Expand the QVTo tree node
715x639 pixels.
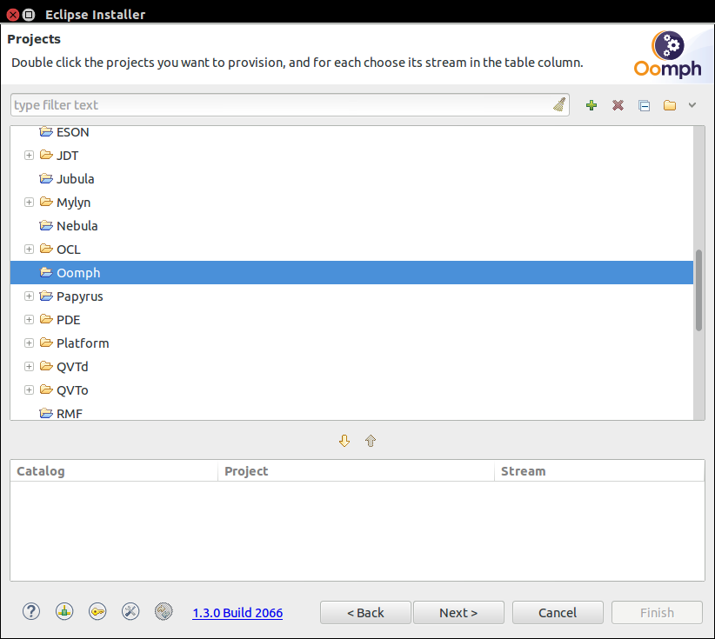(x=29, y=389)
